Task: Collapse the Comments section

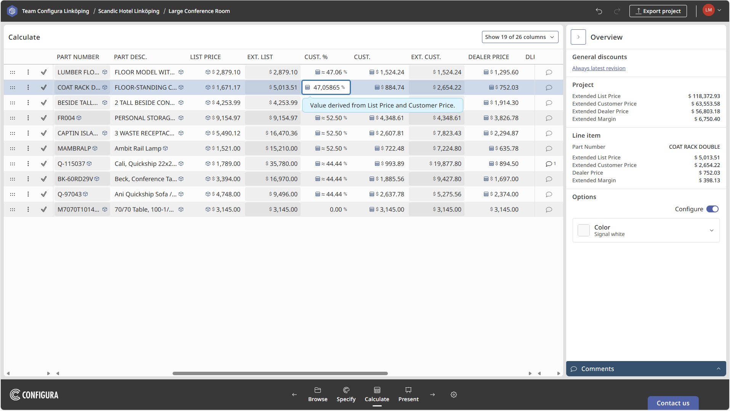Action: click(717, 369)
